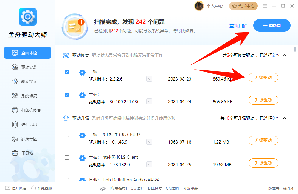Click 升级驱动 for Intel(R) iCLS Client
This screenshot has height=194, width=298.
point(263,163)
